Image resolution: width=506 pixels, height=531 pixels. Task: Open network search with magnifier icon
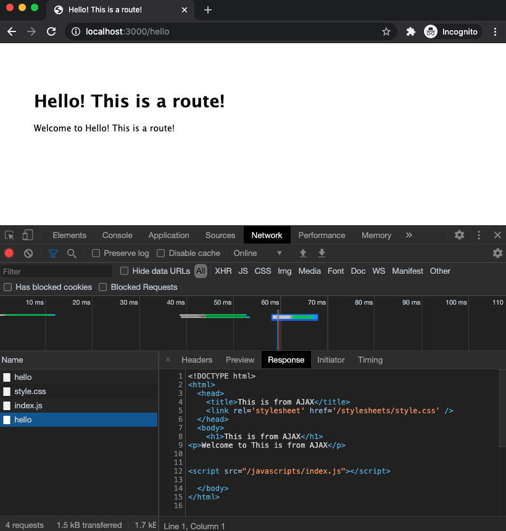(x=72, y=253)
